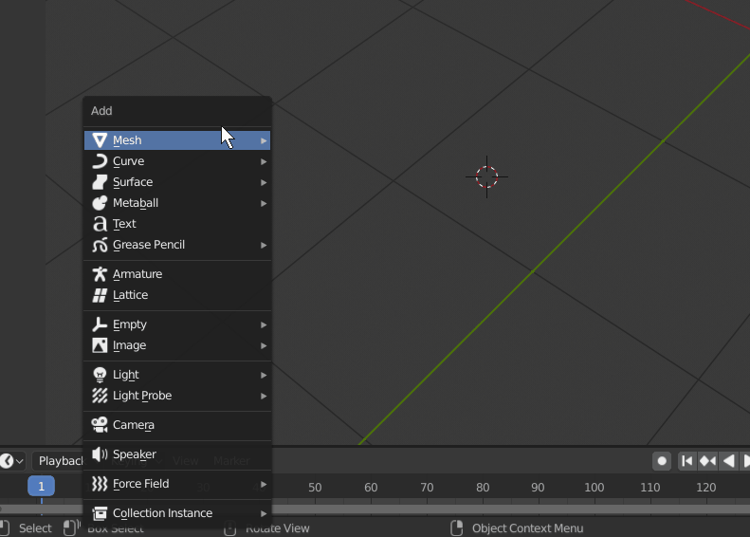
Task: Click the Speaker icon in Add menu
Action: pyautogui.click(x=100, y=454)
